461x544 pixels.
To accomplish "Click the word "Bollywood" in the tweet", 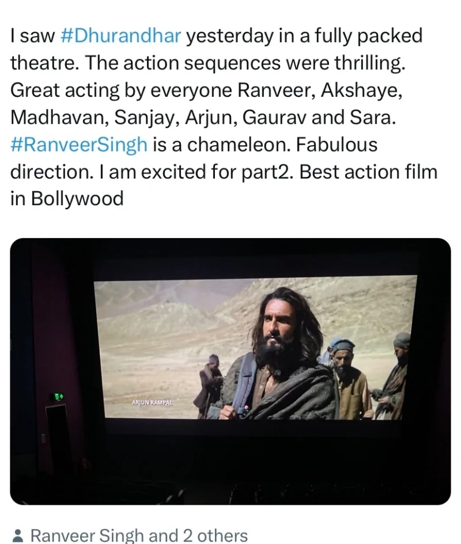I will tap(77, 199).
